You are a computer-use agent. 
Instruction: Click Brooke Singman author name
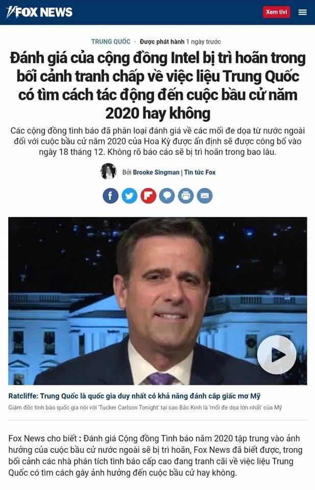[156, 172]
